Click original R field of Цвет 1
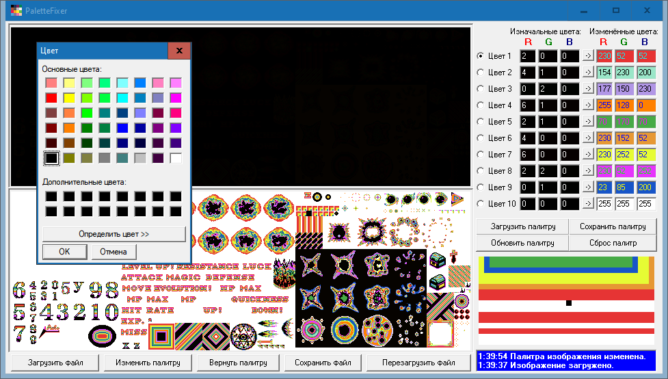This screenshot has width=668, height=379. point(528,56)
